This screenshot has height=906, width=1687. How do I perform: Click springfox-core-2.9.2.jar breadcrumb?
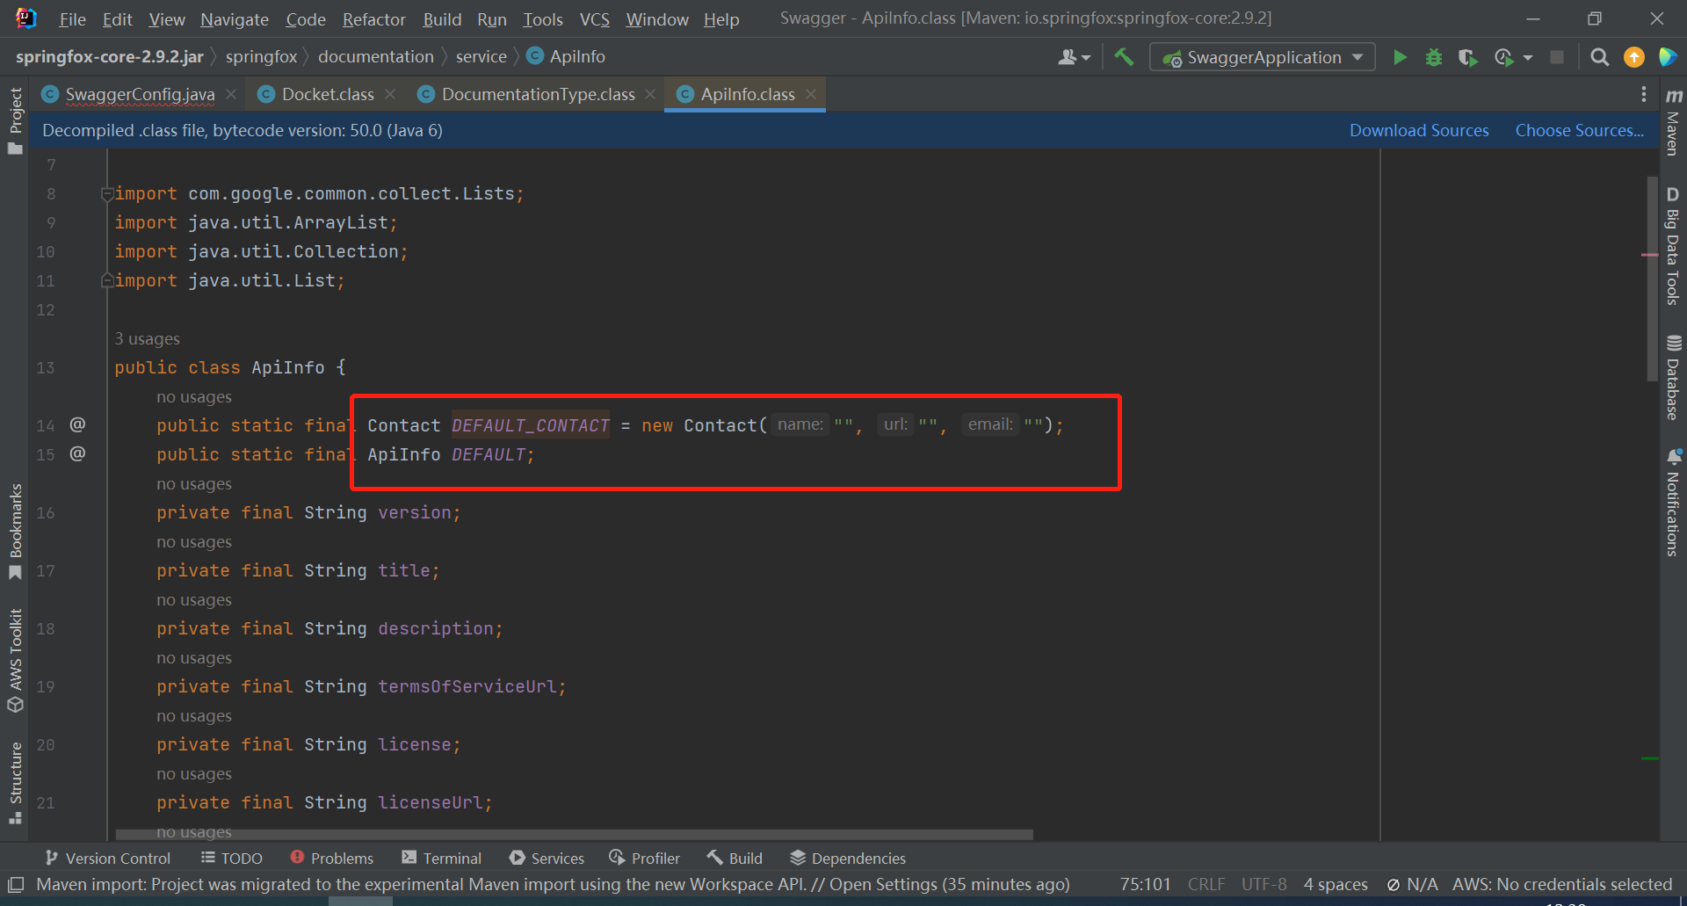(x=110, y=56)
